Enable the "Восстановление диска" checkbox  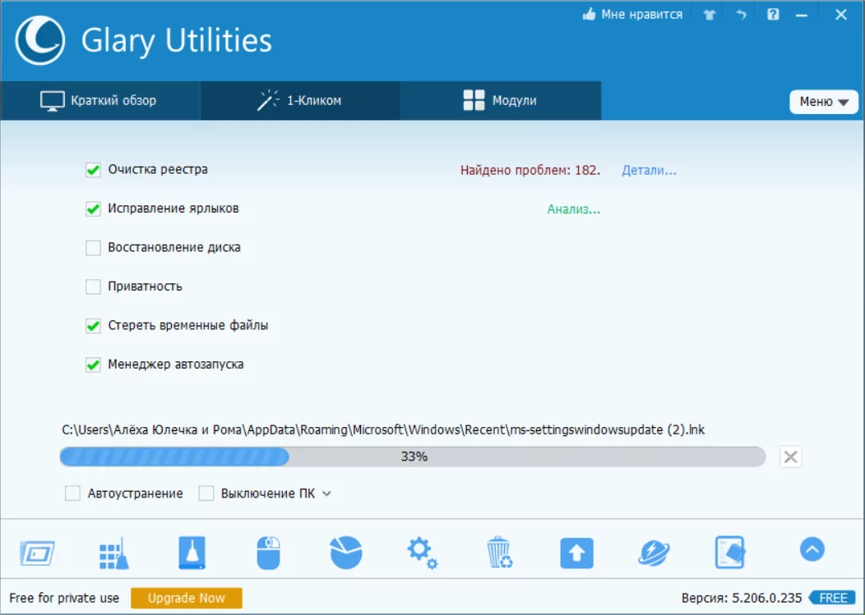(93, 248)
